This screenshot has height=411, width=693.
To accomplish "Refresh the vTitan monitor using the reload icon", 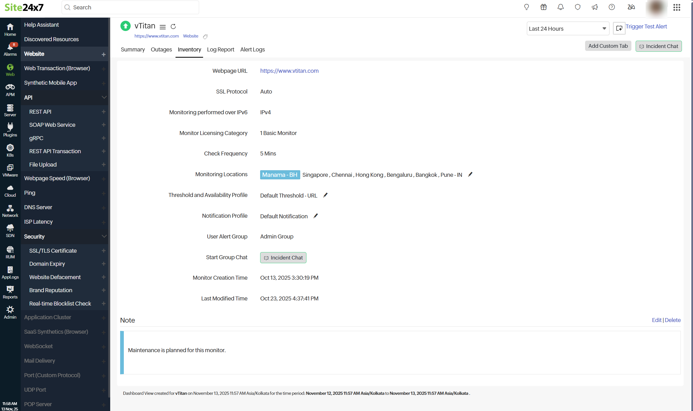I will tap(174, 26).
